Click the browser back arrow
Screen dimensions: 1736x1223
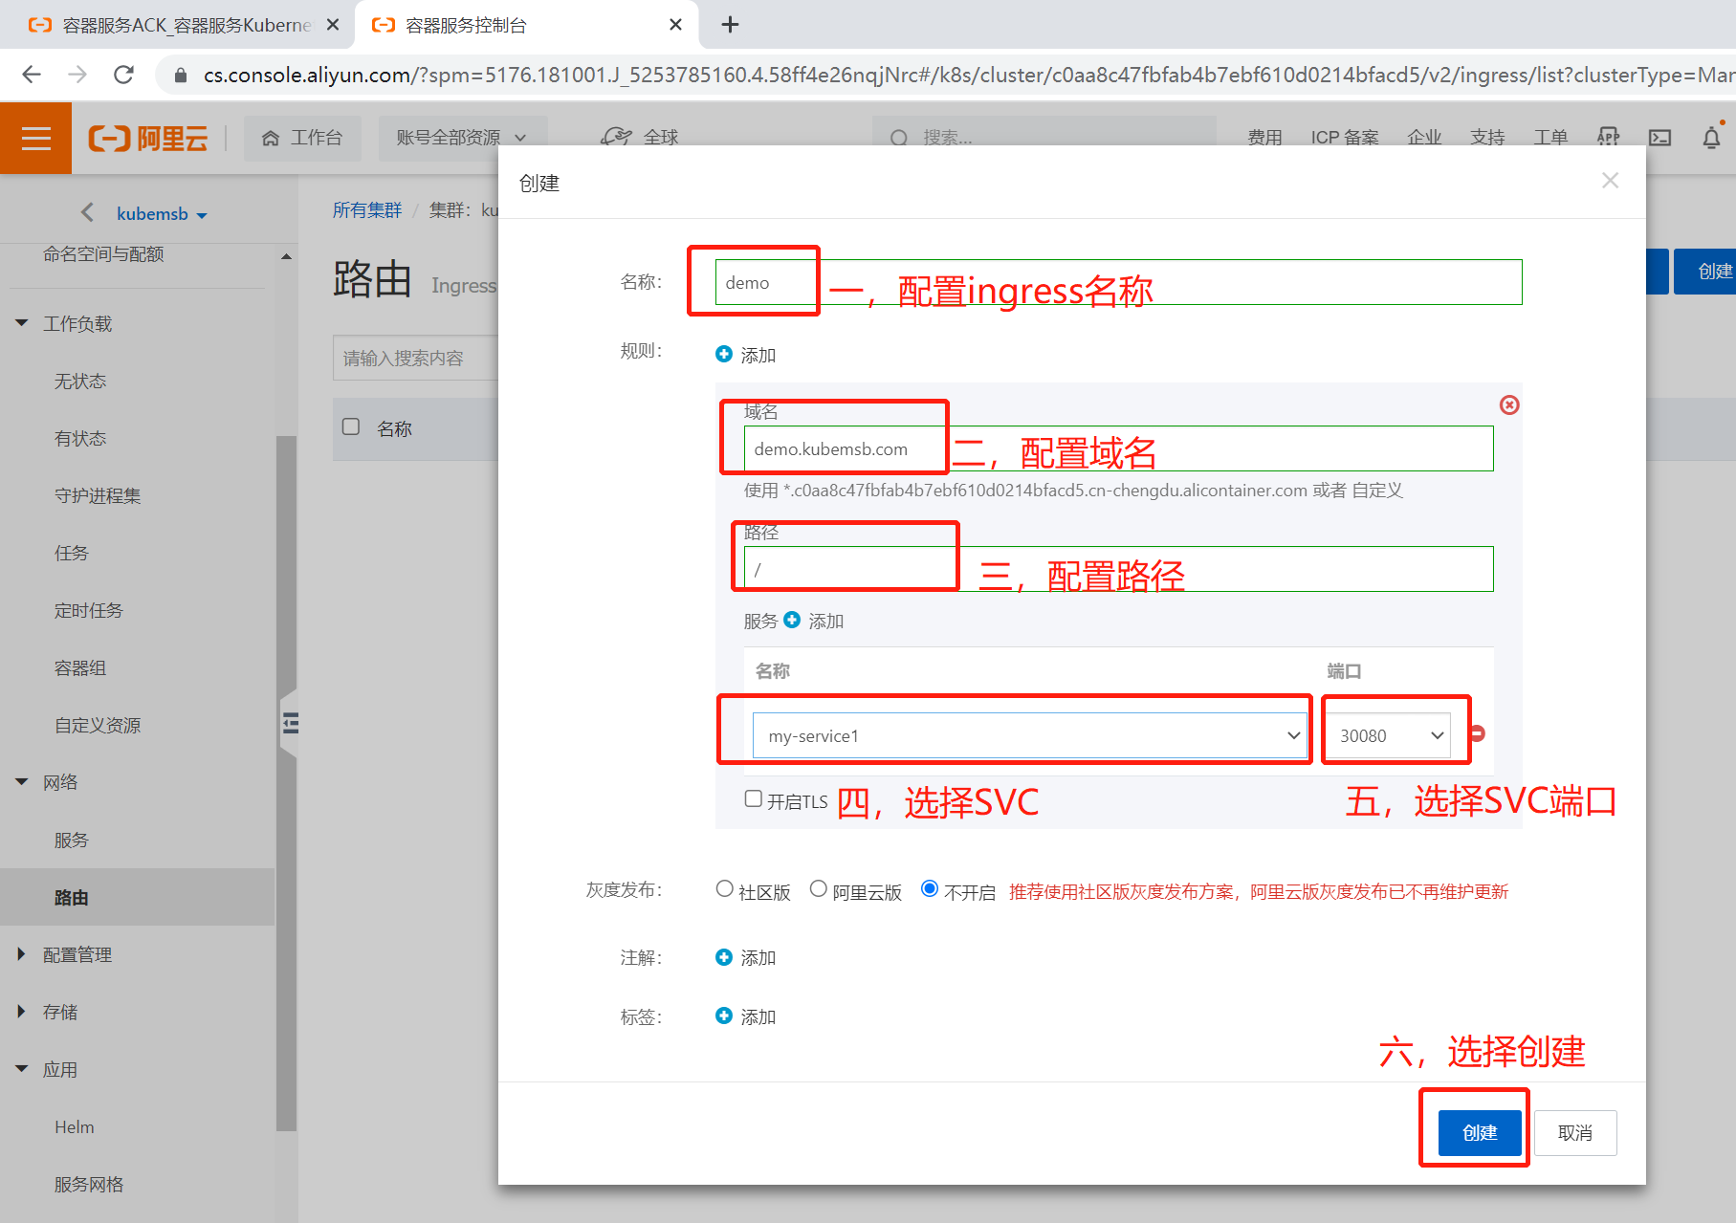pyautogui.click(x=32, y=75)
